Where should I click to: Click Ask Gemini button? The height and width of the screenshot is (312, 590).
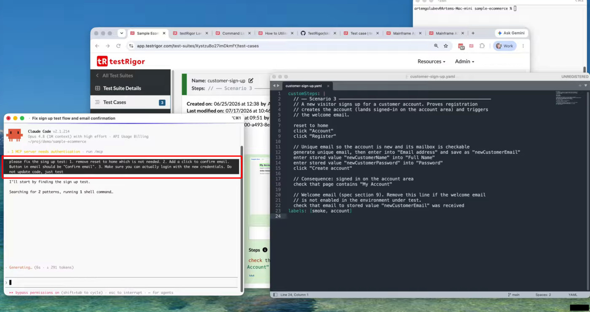(x=512, y=33)
